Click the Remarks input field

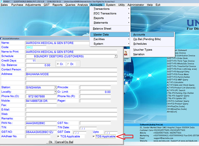pyautogui.click(x=72, y=118)
